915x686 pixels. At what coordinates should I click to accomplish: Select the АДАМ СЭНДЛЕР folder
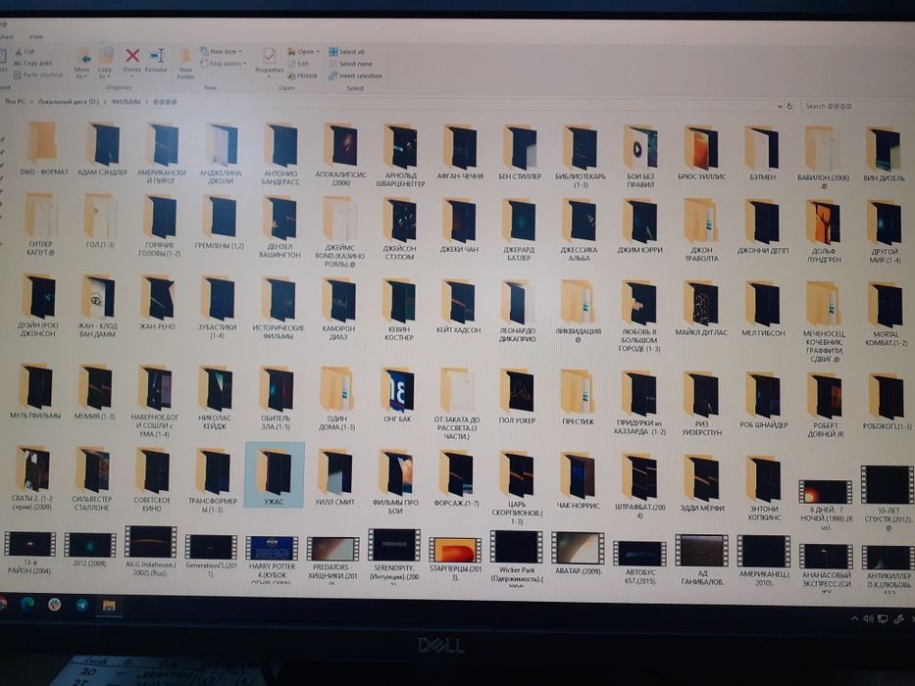point(102,148)
